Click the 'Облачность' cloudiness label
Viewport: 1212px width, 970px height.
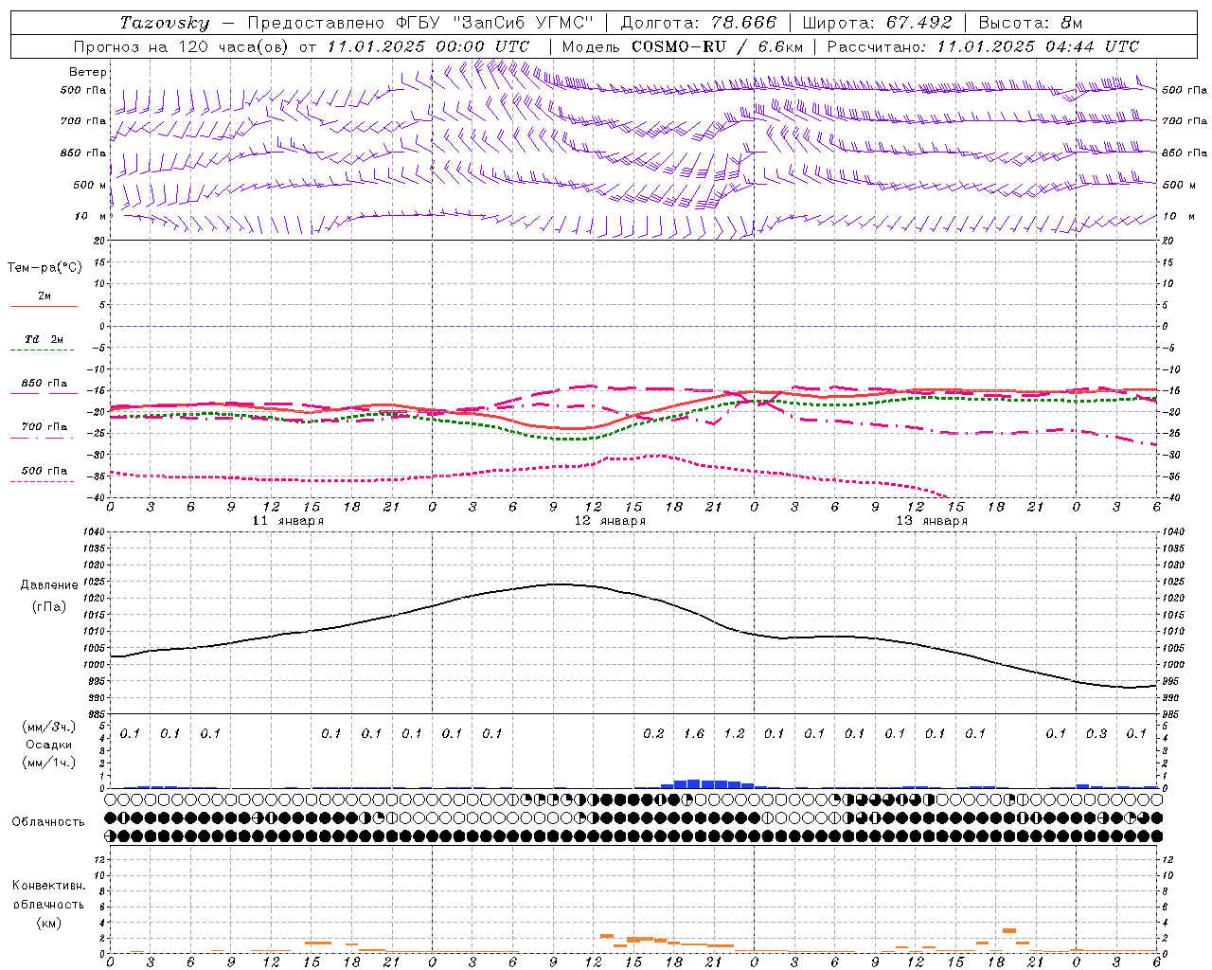point(47,822)
